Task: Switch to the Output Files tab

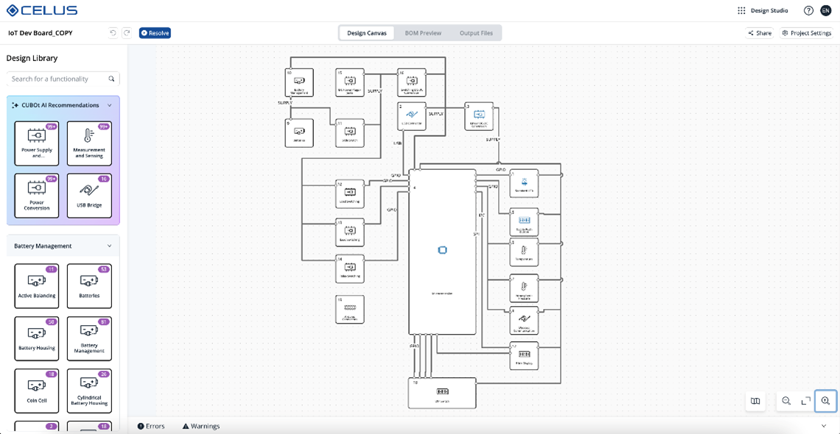Action: click(476, 33)
